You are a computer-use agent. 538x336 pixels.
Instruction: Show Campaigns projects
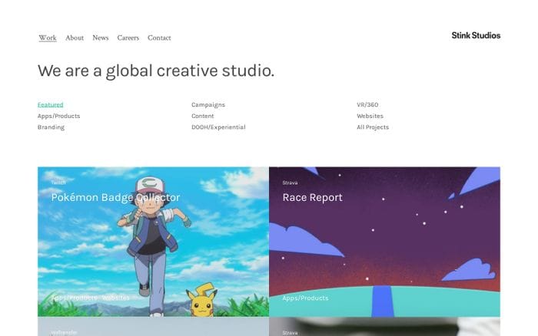[x=208, y=105]
